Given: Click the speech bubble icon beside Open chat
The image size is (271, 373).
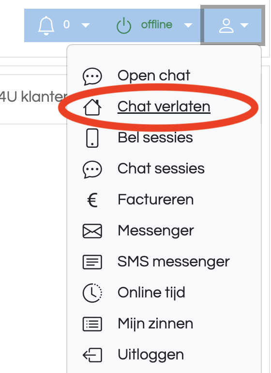Looking at the screenshot, I should point(92,77).
